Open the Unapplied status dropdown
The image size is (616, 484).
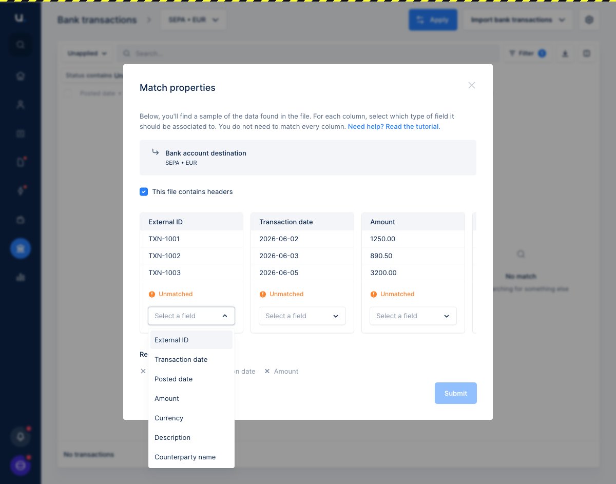(87, 53)
